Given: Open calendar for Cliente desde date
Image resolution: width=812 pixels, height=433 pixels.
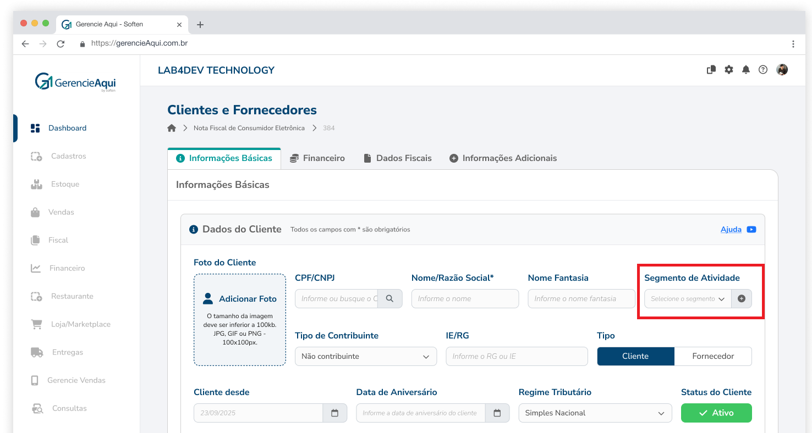Looking at the screenshot, I should point(334,413).
